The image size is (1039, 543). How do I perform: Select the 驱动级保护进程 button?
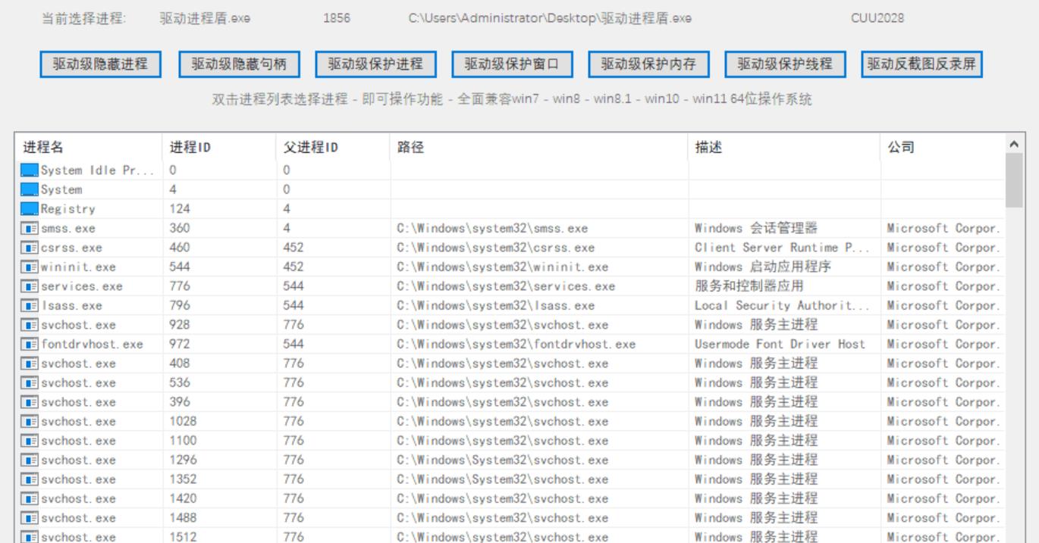[375, 64]
